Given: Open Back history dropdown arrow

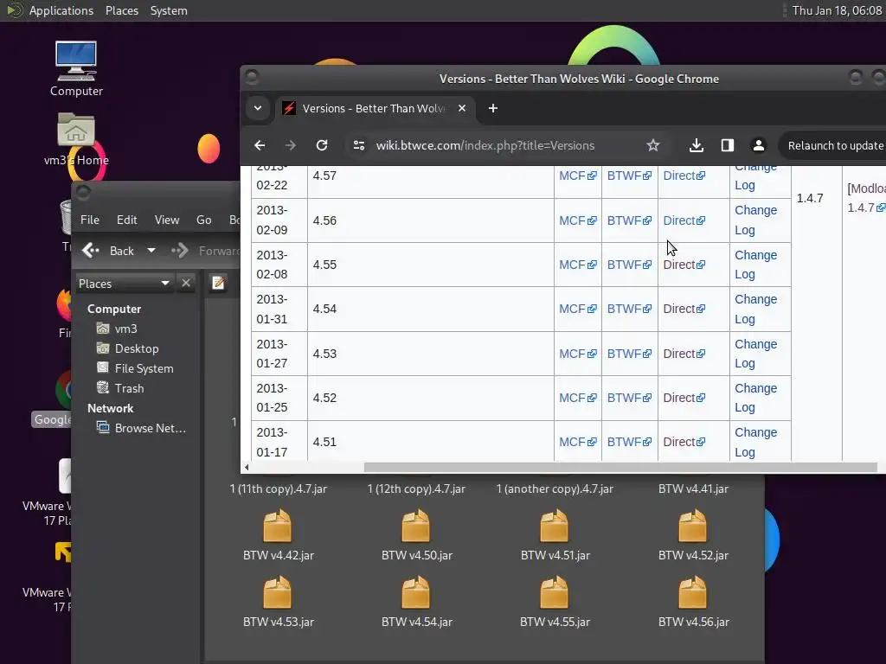Looking at the screenshot, I should pos(151,250).
